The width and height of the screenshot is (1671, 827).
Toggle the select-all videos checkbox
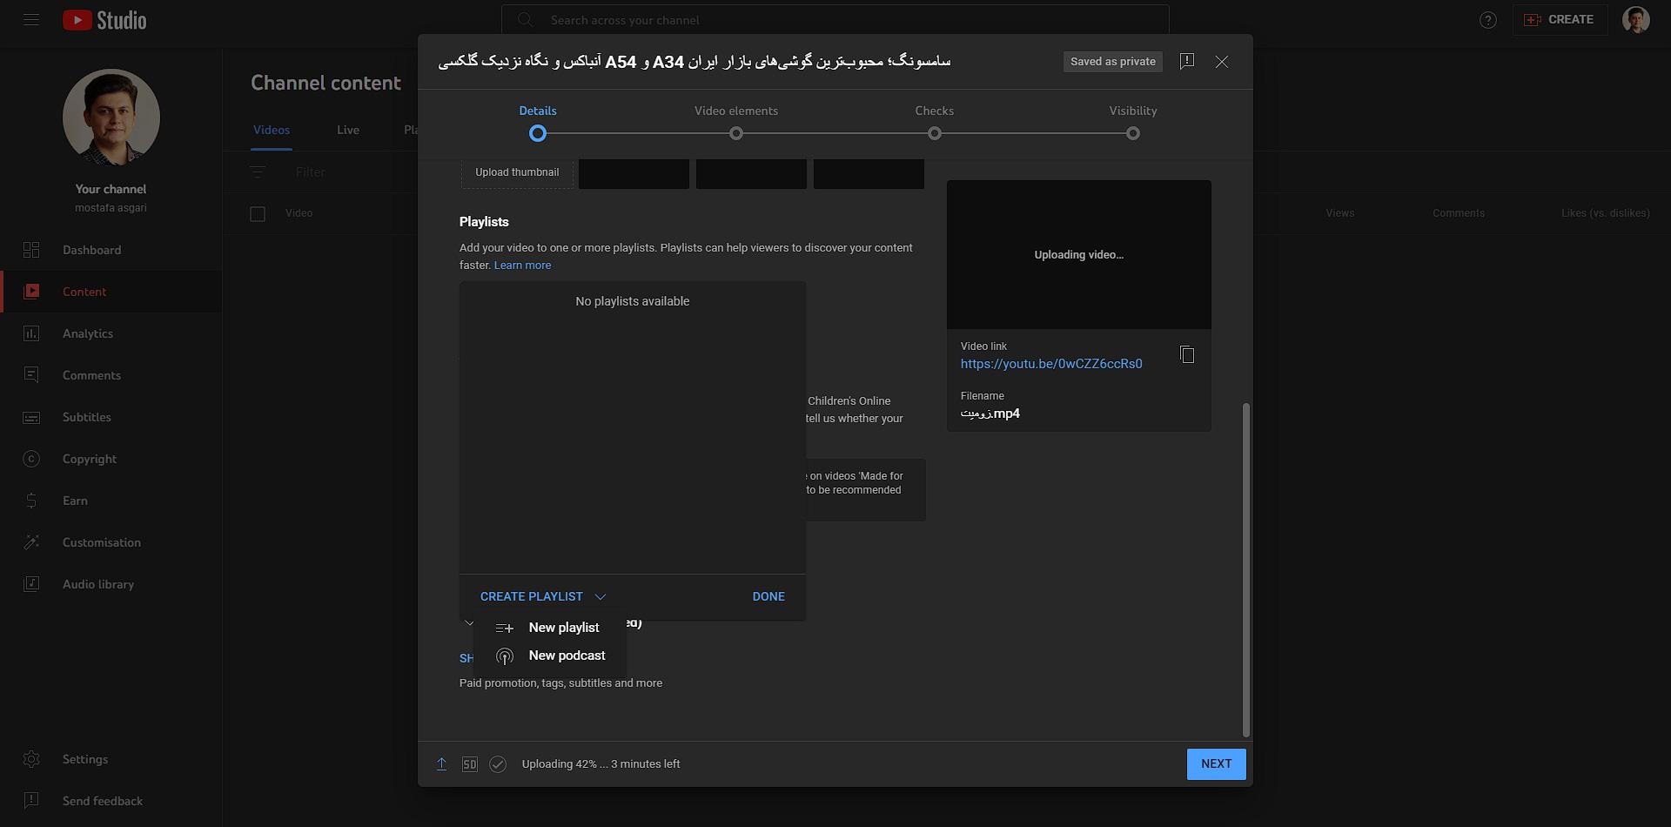pos(258,213)
